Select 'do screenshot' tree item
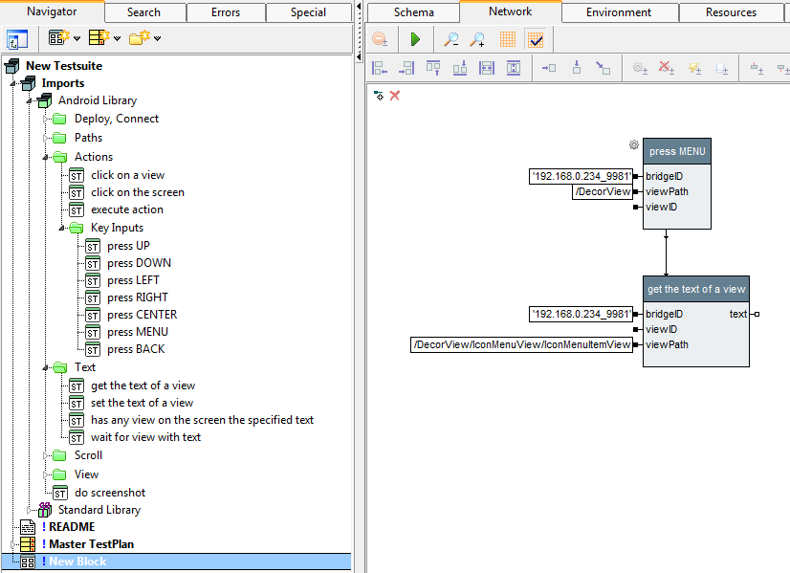 click(x=110, y=493)
